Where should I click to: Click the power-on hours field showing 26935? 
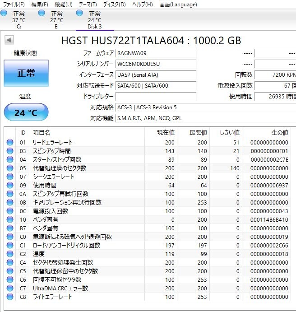(275, 97)
